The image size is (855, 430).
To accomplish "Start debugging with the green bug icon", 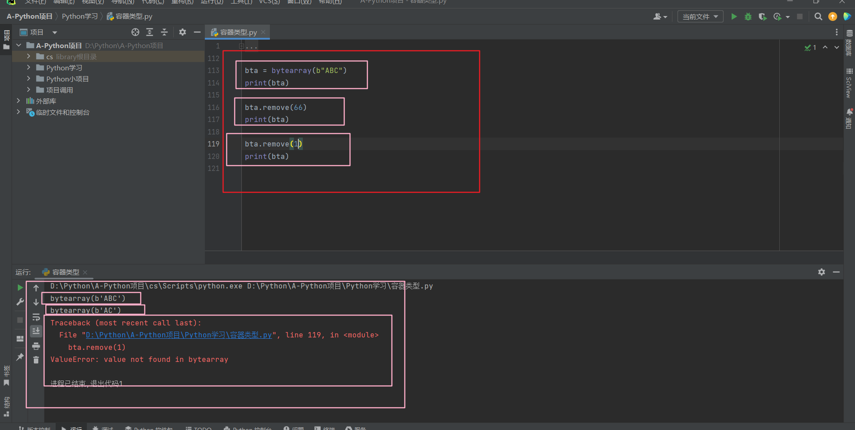I will click(748, 17).
